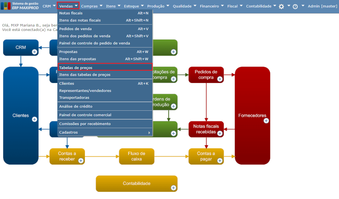This screenshot has height=199, width=339.
Task: Click plus icon on Pedidos de compra block
Action: (x=220, y=79)
